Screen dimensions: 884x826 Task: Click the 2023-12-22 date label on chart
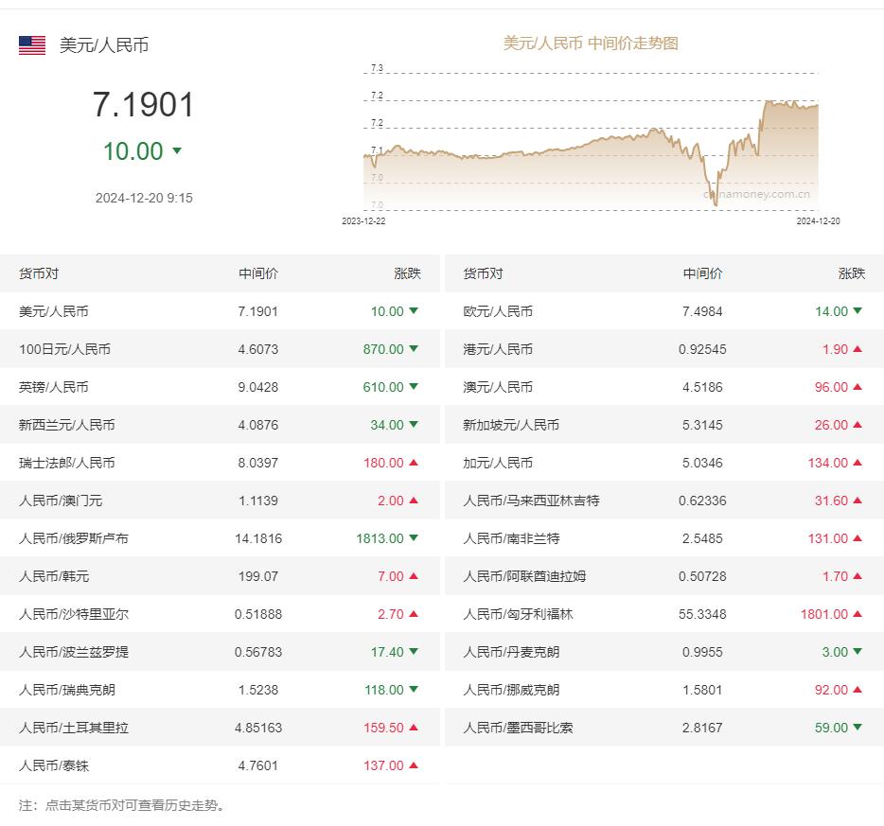point(363,221)
